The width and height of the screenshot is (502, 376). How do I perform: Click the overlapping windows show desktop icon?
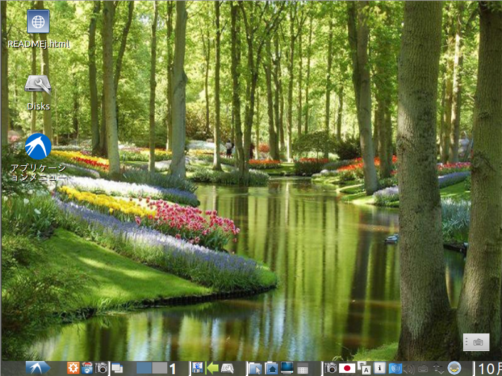(117, 368)
